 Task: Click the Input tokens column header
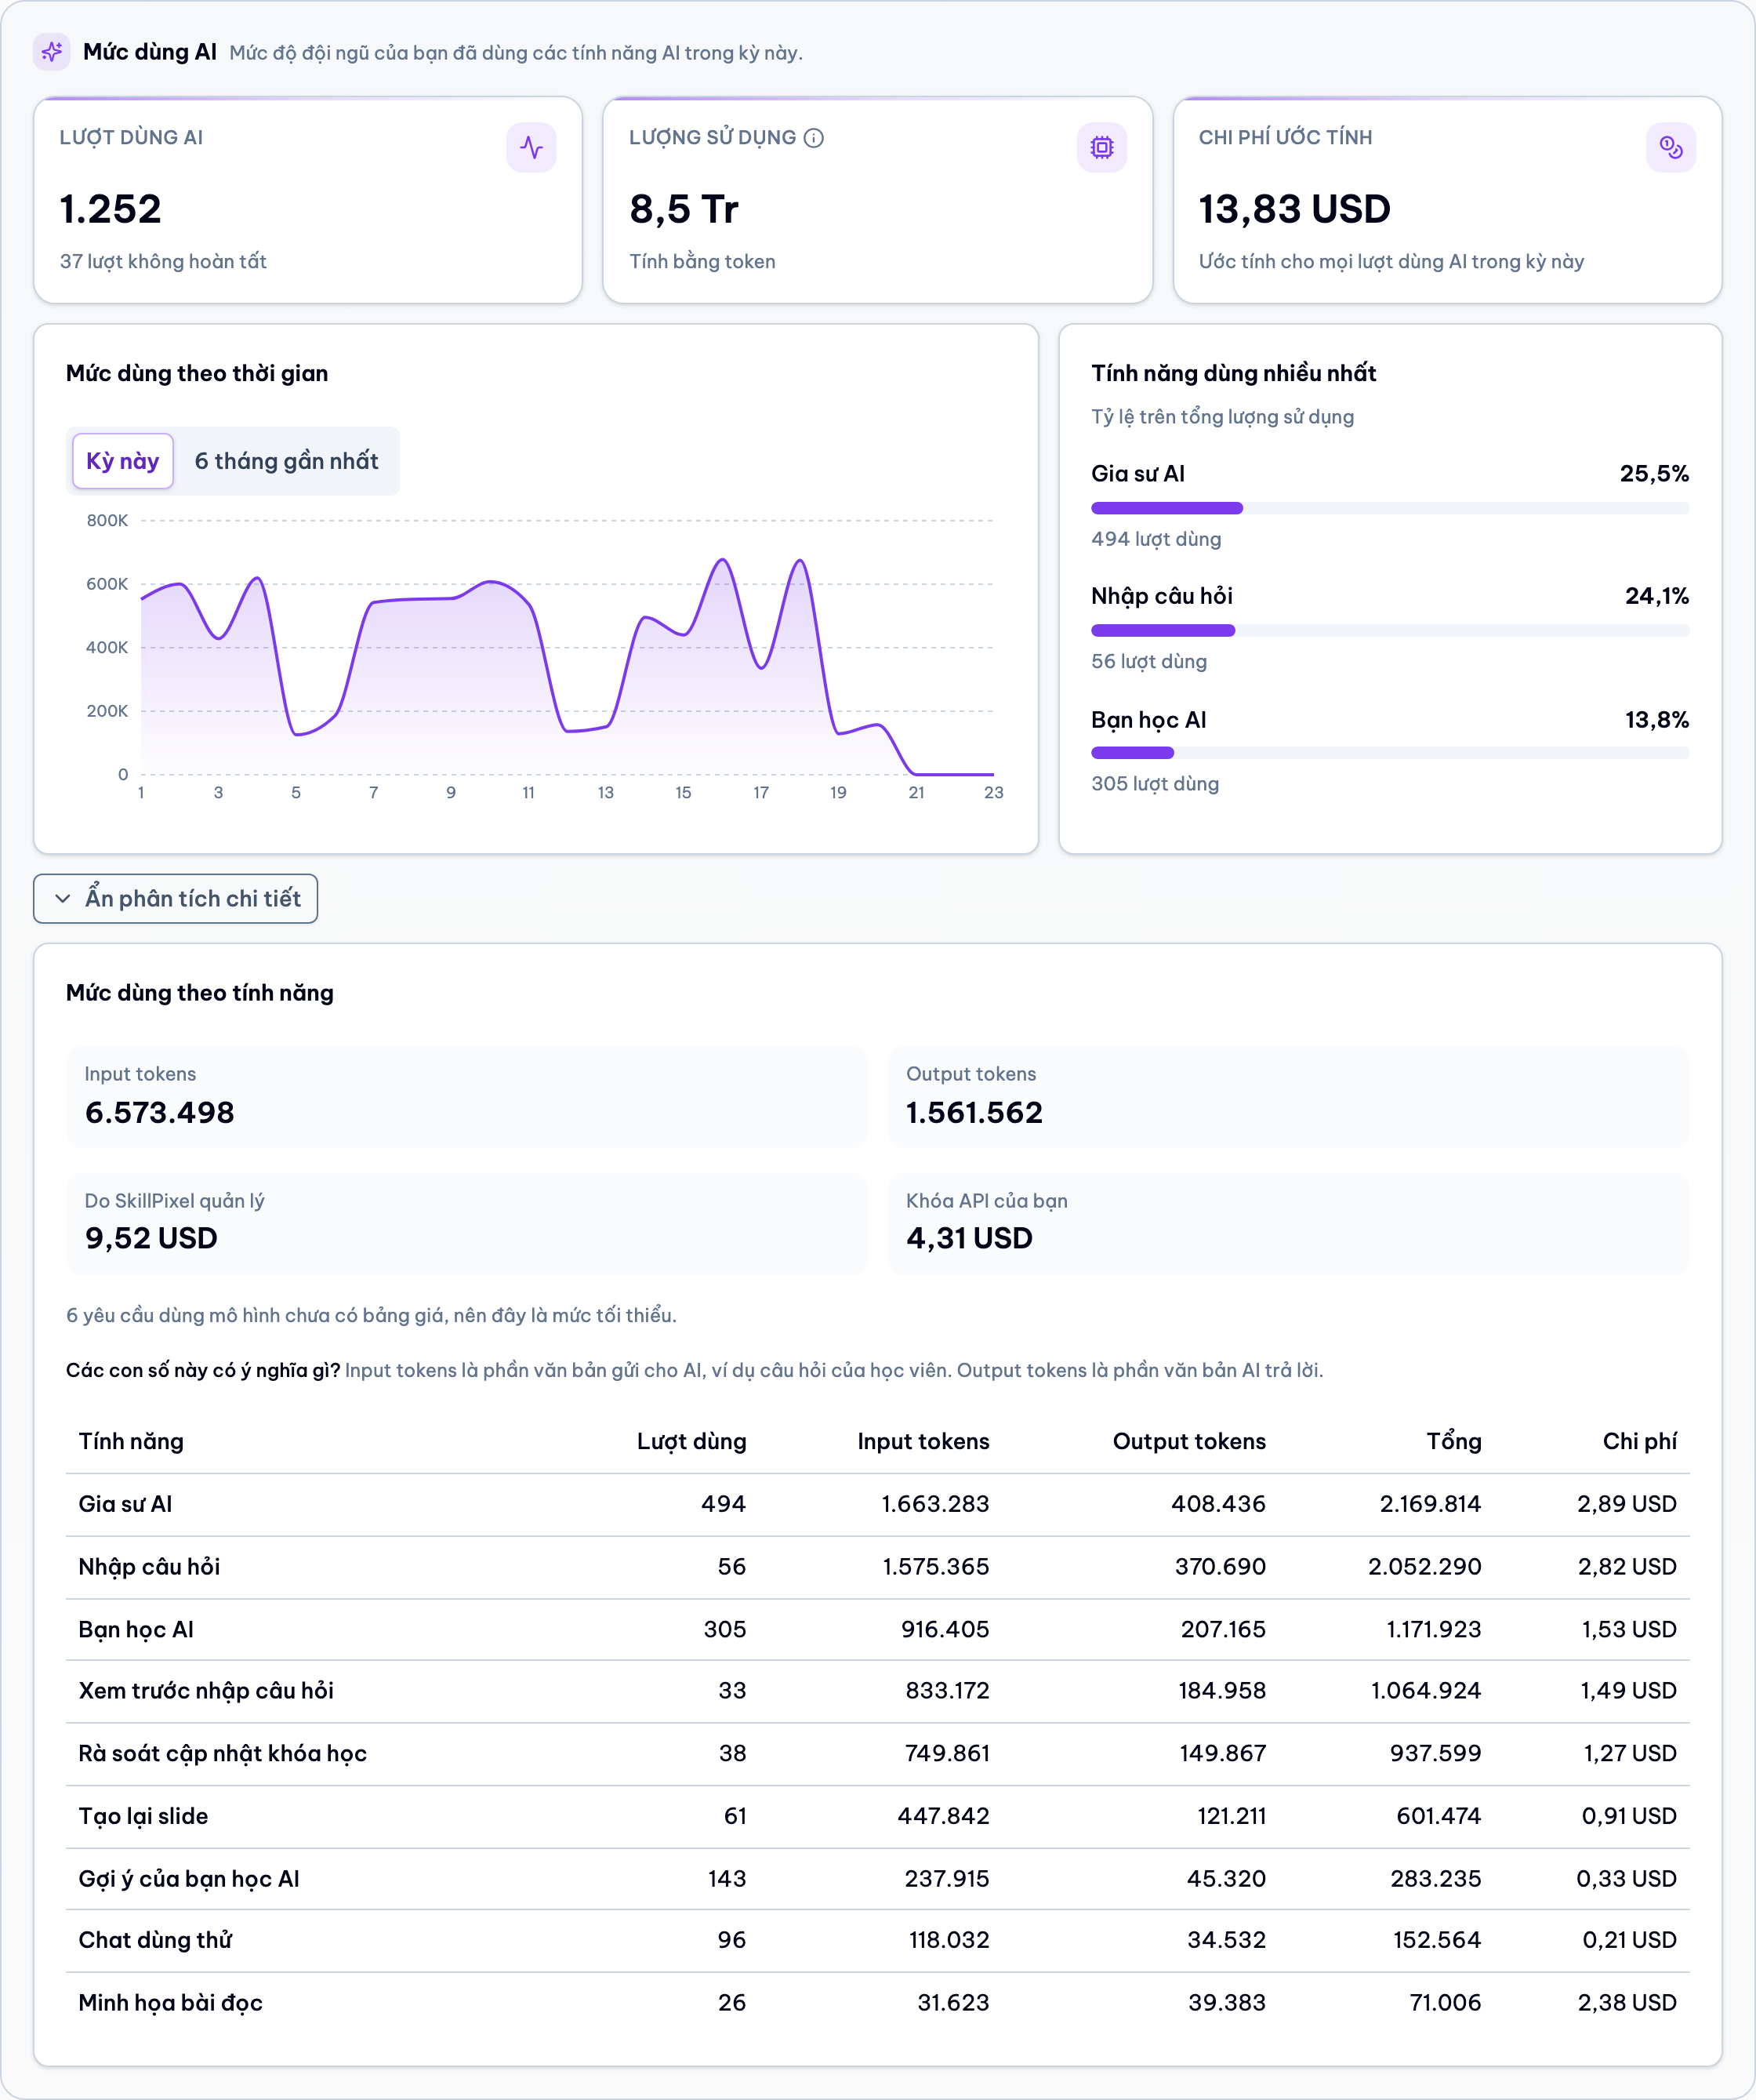pos(923,1441)
